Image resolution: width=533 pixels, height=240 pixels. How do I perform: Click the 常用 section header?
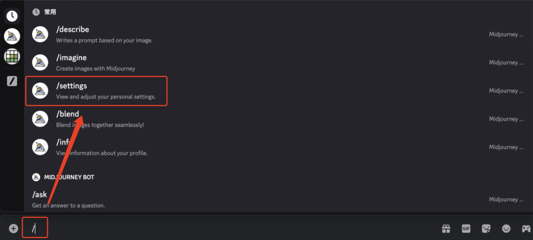(50, 11)
